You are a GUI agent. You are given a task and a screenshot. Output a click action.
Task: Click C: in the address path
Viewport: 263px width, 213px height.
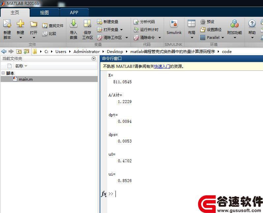click(x=46, y=52)
